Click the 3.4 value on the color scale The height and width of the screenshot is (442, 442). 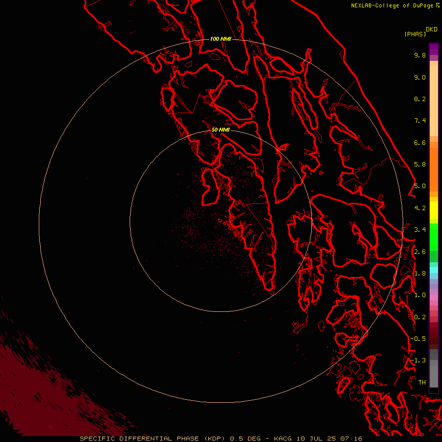pos(420,230)
